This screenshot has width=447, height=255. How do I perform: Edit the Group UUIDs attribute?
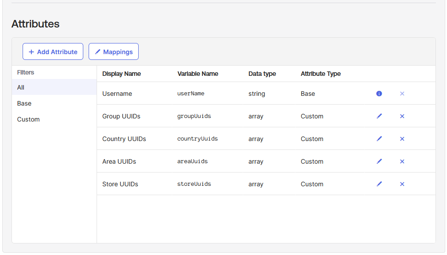[379, 116]
